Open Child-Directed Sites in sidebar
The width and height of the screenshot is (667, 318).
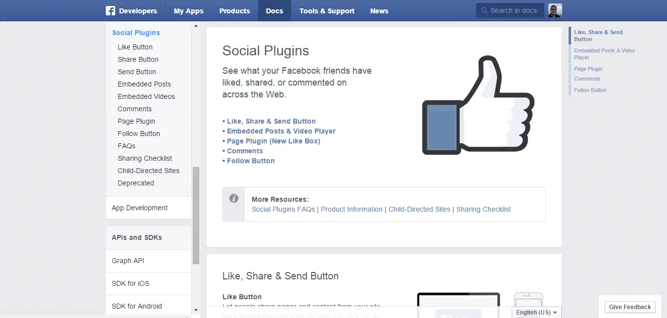(148, 171)
